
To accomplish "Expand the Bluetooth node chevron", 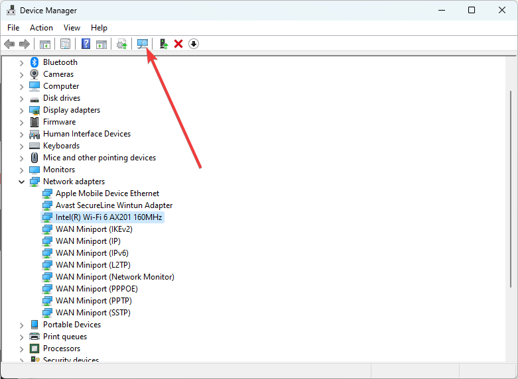I will 21,63.
